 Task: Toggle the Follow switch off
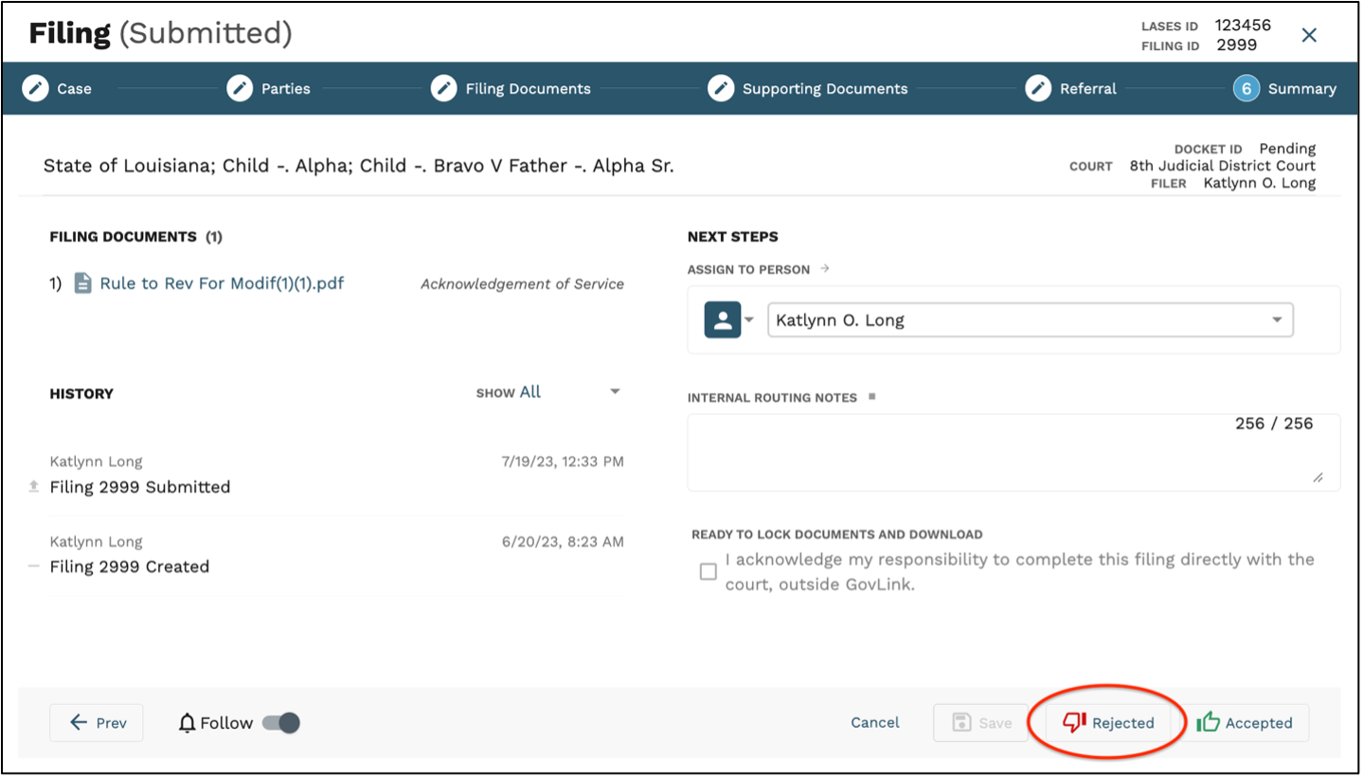click(x=280, y=722)
